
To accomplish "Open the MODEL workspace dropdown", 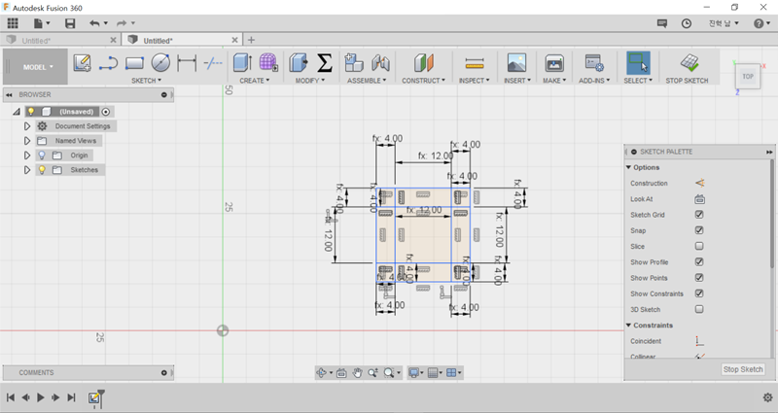I will click(x=39, y=67).
